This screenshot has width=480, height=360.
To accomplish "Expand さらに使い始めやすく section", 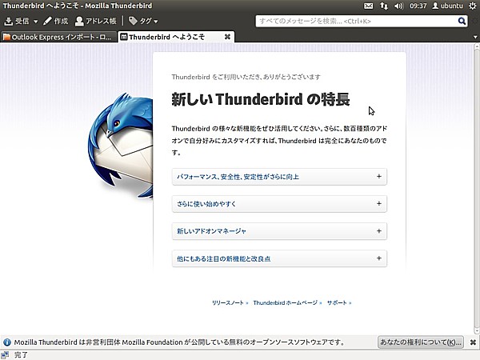I will pyautogui.click(x=279, y=204).
